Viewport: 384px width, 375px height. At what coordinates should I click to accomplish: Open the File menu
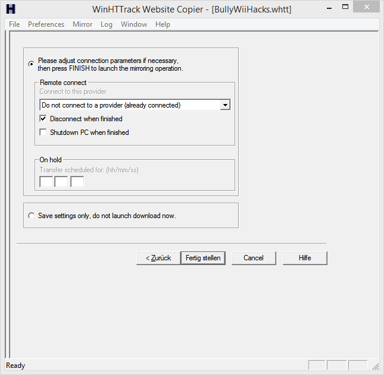[14, 24]
